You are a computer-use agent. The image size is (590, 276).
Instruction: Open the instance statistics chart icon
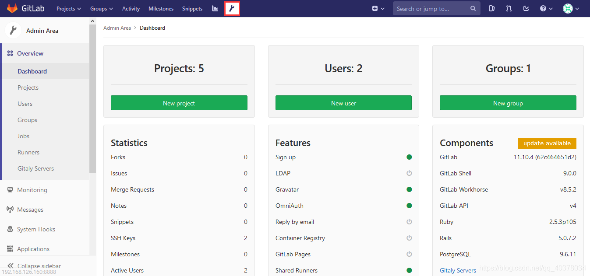215,8
